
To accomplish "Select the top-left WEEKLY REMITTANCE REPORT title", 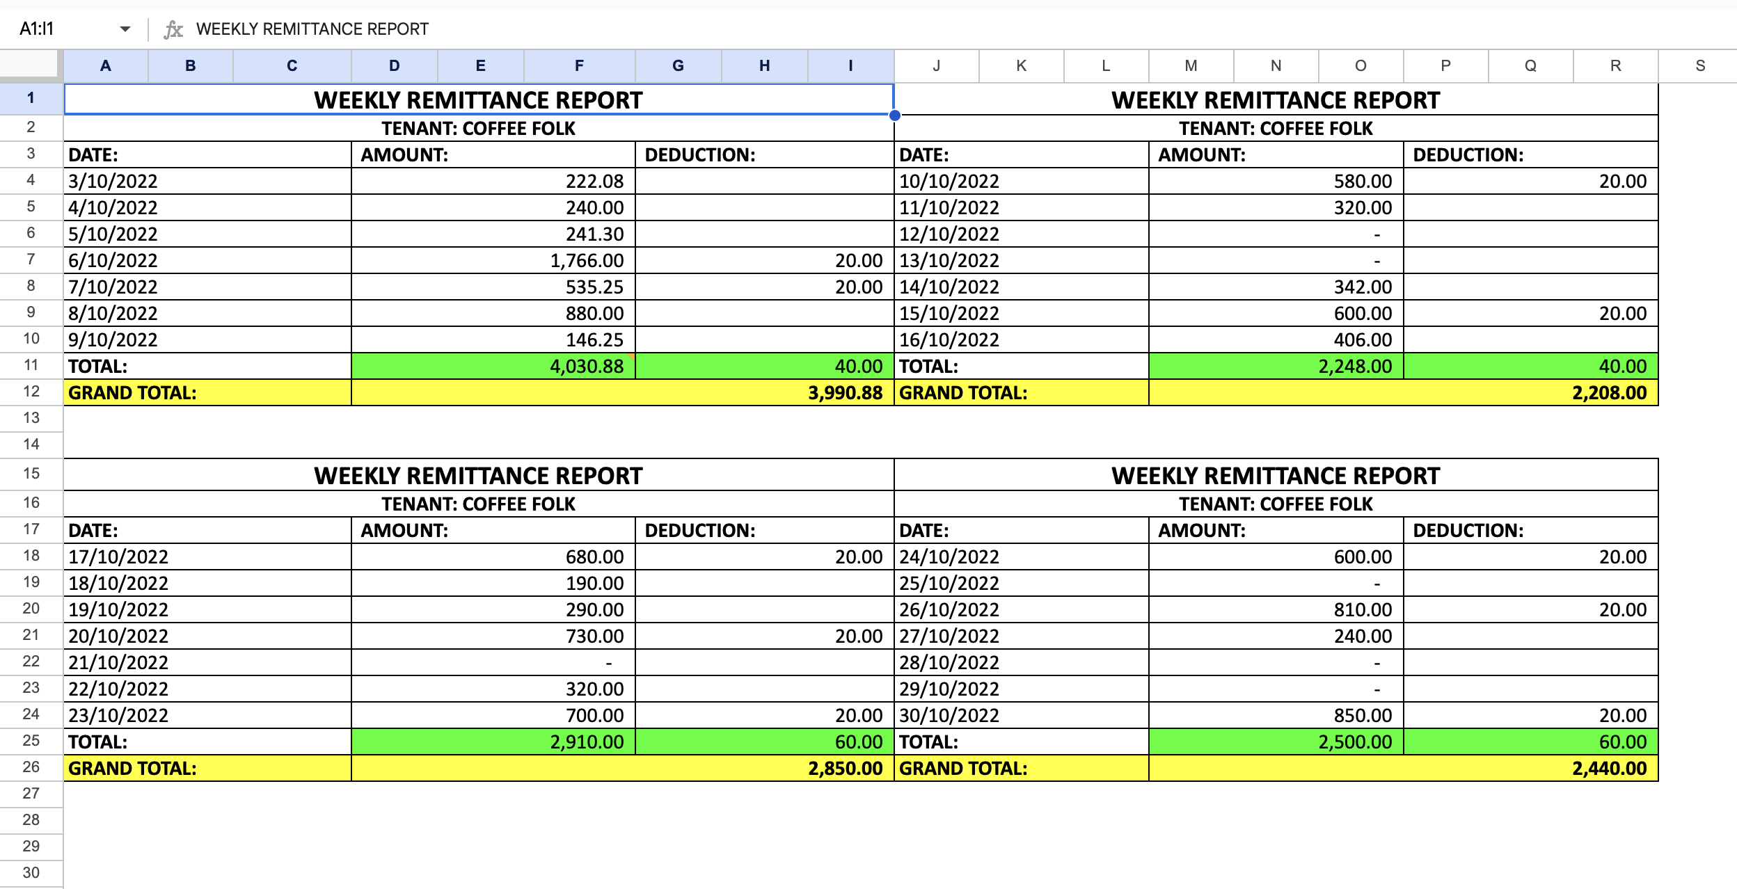I will 478,100.
